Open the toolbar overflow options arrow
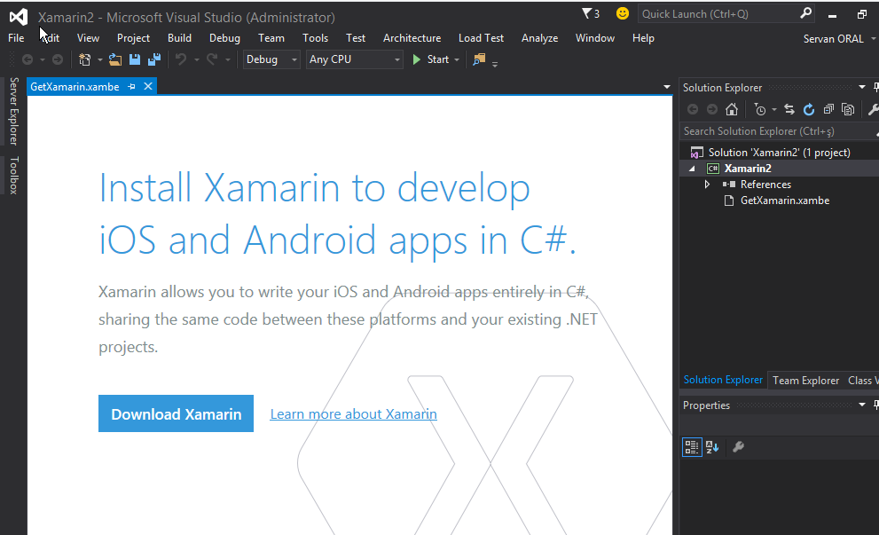This screenshot has width=879, height=535. [x=494, y=65]
